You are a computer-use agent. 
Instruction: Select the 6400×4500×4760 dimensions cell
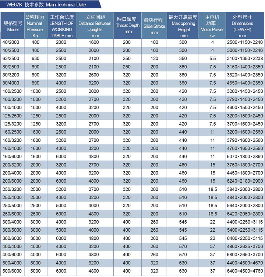pyautogui.click(x=245, y=271)
